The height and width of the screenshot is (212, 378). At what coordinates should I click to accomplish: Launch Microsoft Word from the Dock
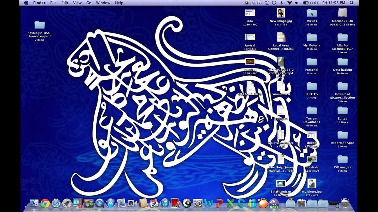point(208,203)
